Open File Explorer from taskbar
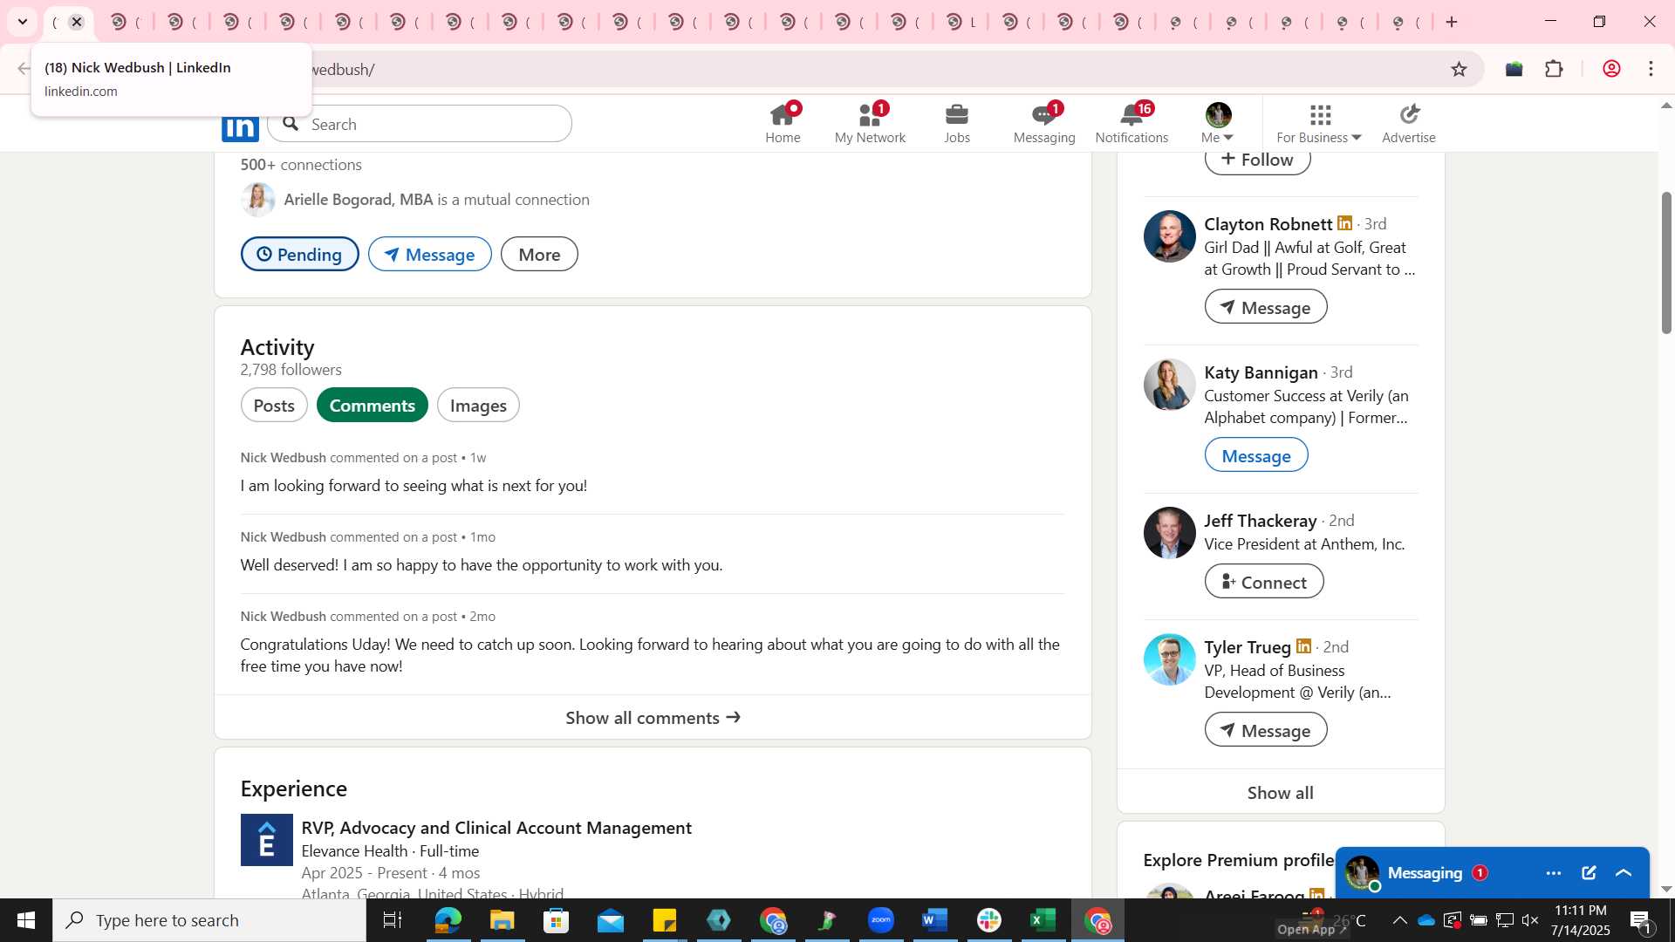Viewport: 1675px width, 942px height. [502, 920]
